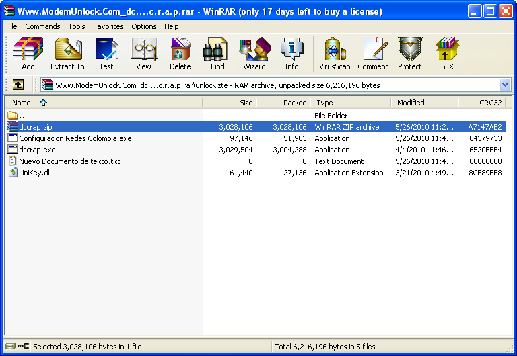Click the 'WinRAR ZIP archive' type cell

pos(347,127)
